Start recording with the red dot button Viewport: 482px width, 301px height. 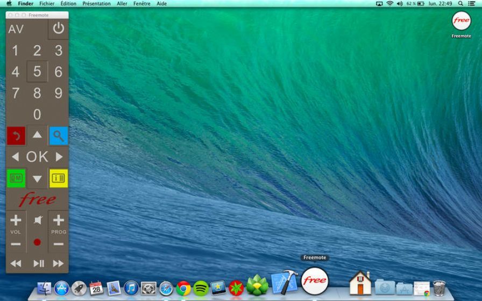point(37,242)
